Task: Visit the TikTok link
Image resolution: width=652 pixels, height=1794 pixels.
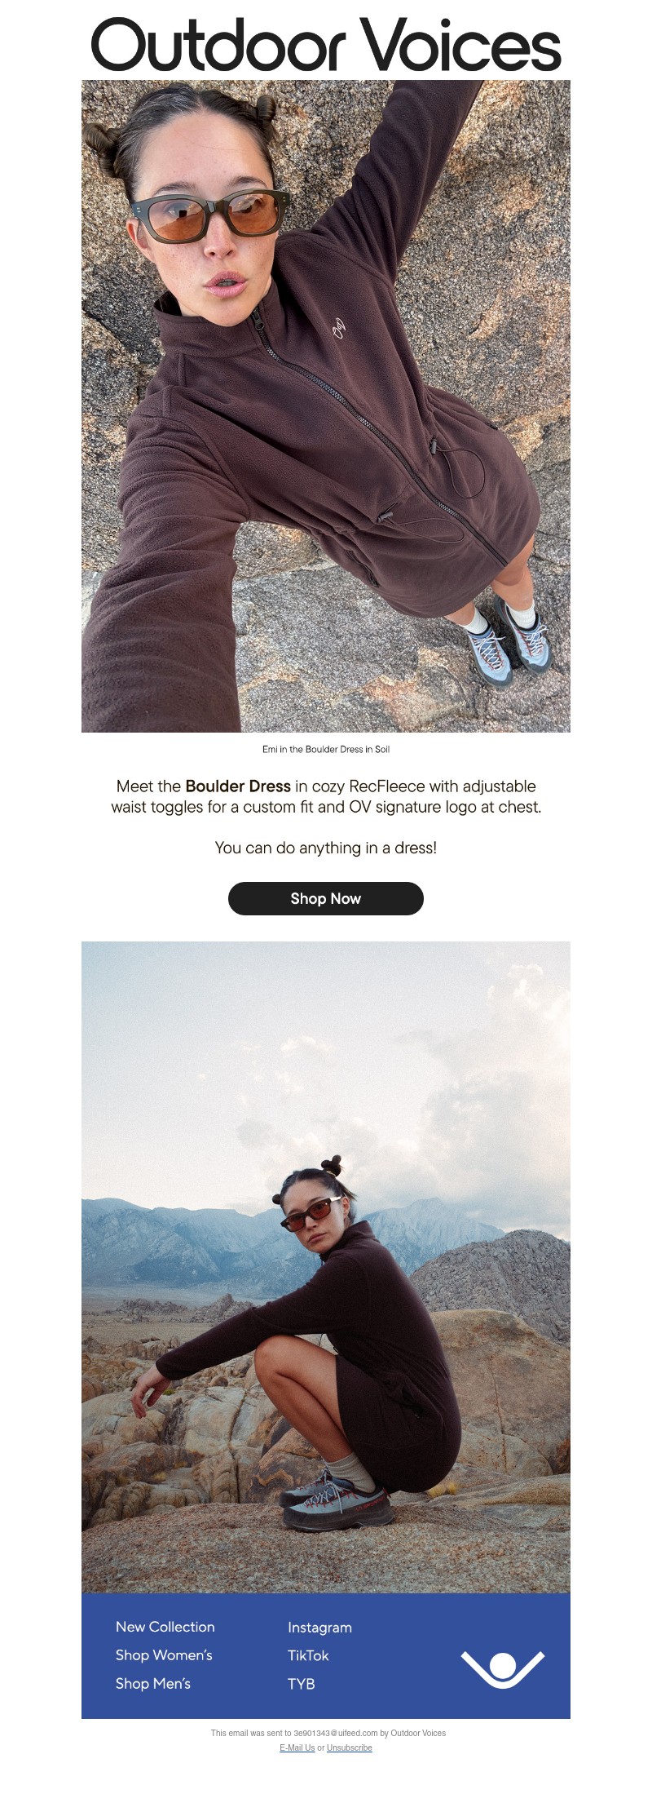Action: click(x=308, y=1655)
